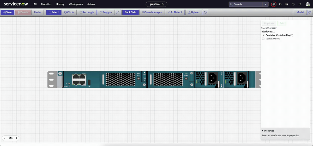Click the Save button in the toolbar
The image size is (313, 146).
pyautogui.click(x=8, y=12)
